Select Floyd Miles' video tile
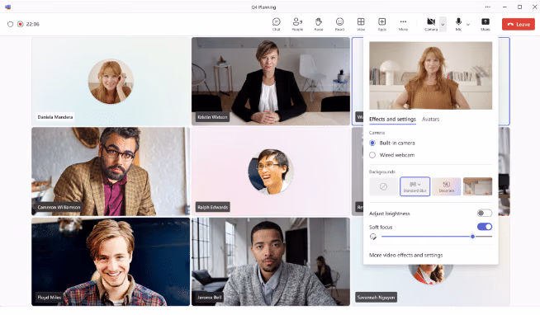540x315 pixels. click(111, 261)
